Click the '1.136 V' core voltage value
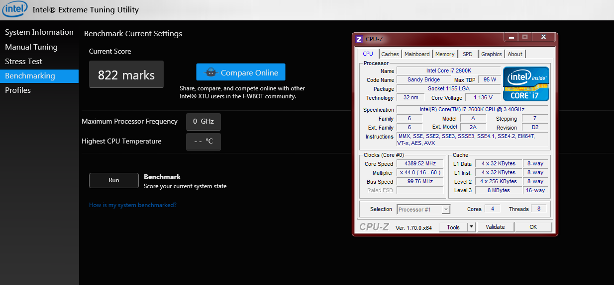The image size is (614, 285). [x=483, y=97]
